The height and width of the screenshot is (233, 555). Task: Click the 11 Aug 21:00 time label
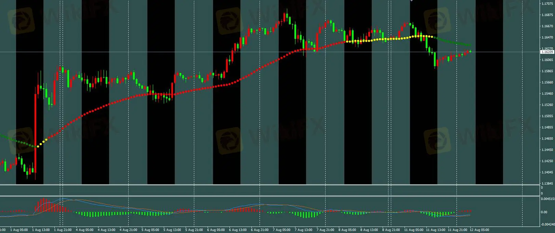pos(458,230)
